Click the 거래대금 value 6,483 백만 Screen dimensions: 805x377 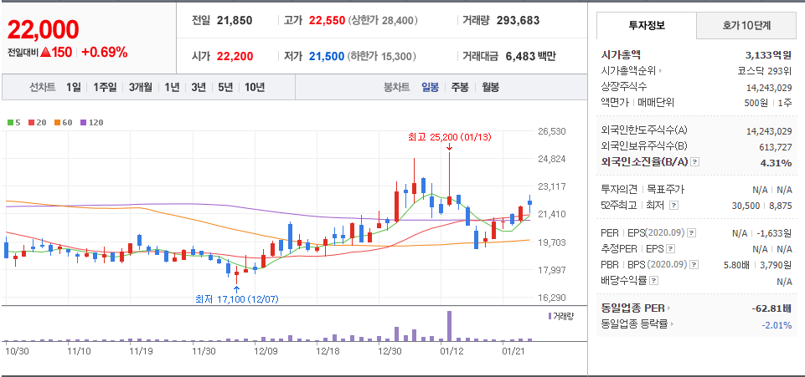tap(531, 56)
